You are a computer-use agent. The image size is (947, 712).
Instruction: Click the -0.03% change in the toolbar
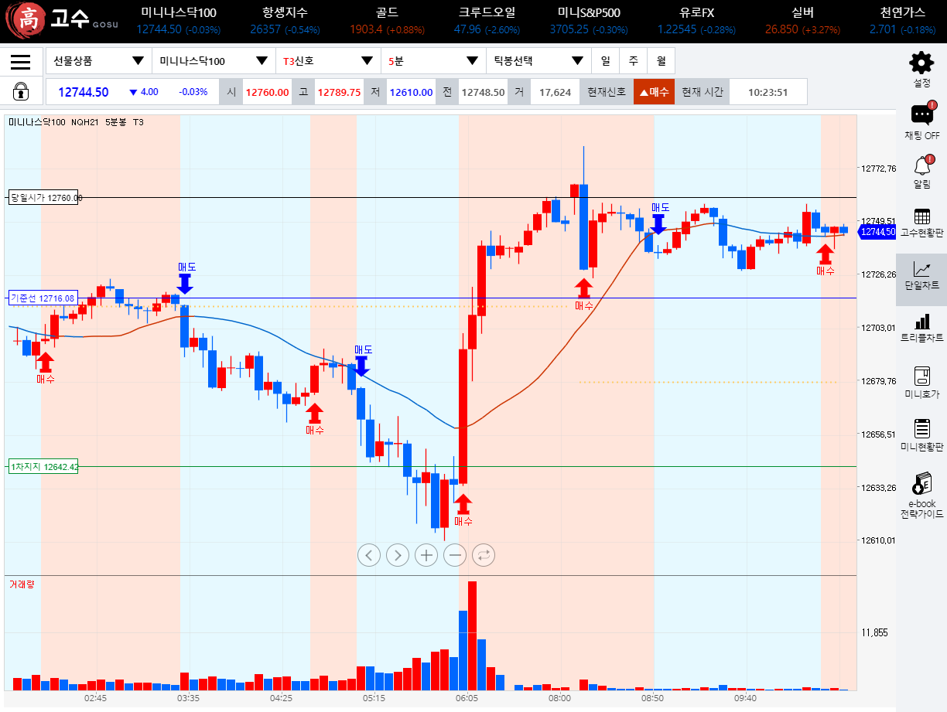(193, 92)
